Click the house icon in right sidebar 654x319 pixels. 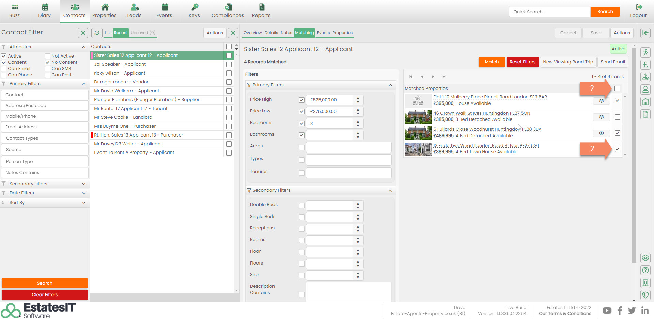645,102
